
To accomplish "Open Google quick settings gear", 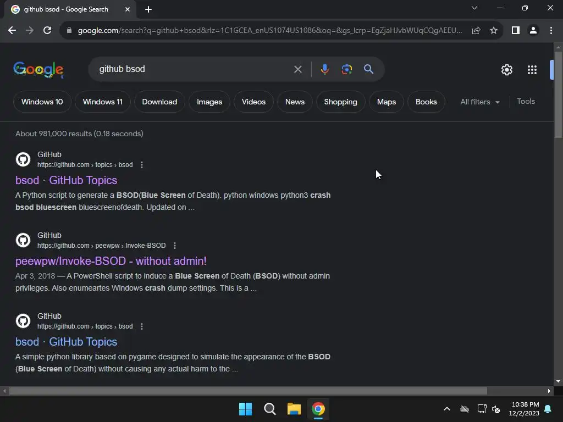I will 506,70.
